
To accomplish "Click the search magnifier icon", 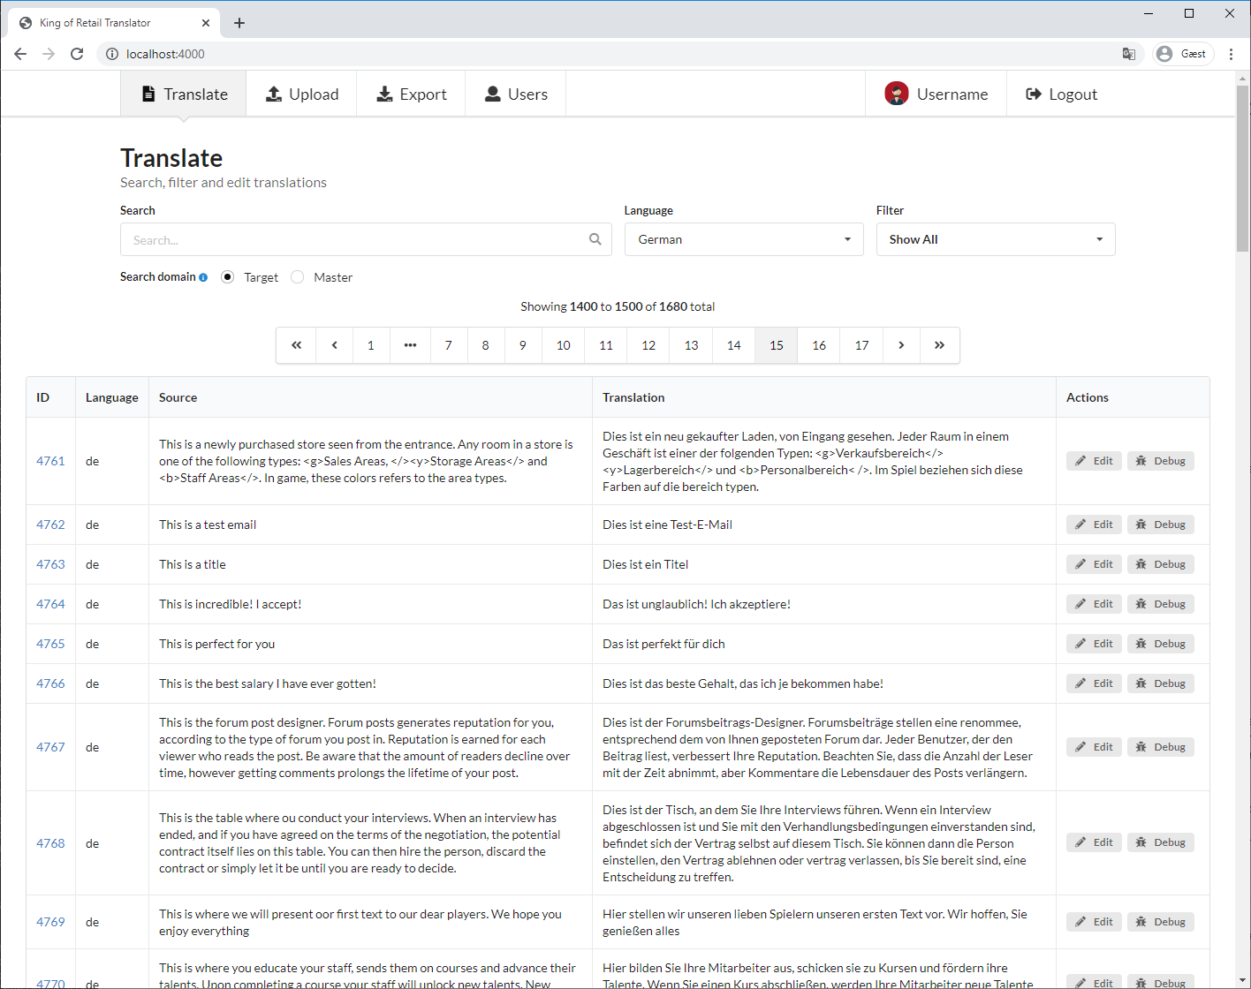I will [x=595, y=239].
